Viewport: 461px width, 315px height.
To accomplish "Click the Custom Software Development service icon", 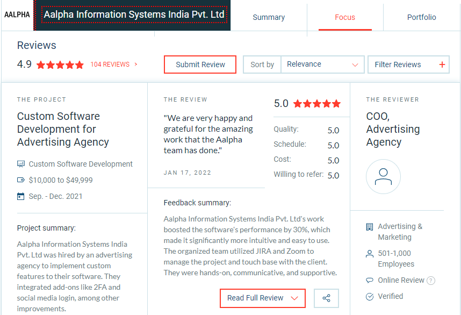I will (x=21, y=164).
